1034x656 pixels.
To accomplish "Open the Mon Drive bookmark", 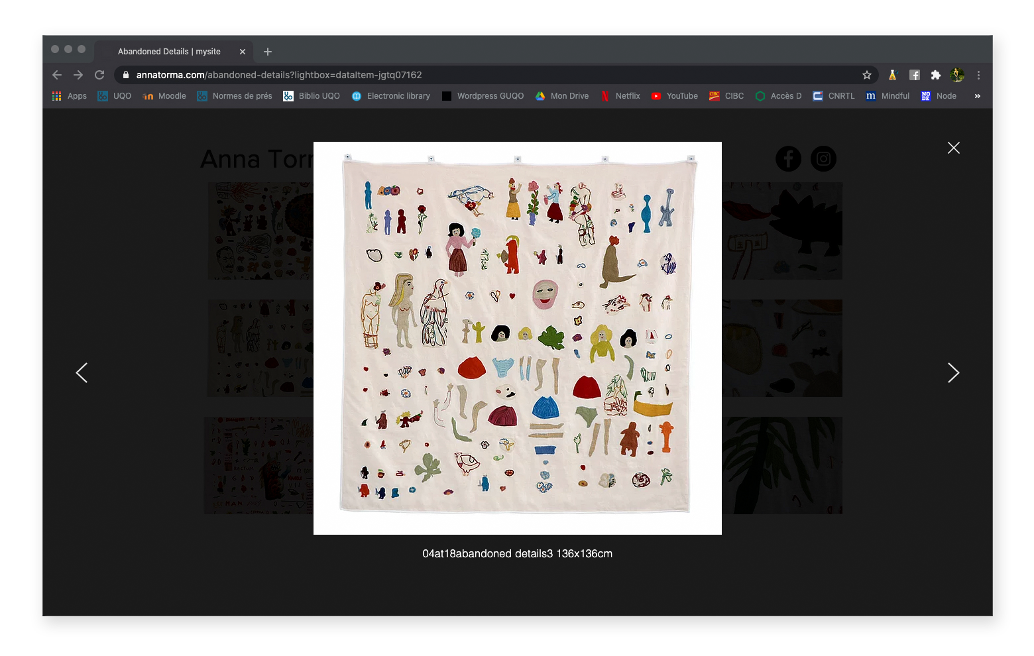I will pos(562,96).
